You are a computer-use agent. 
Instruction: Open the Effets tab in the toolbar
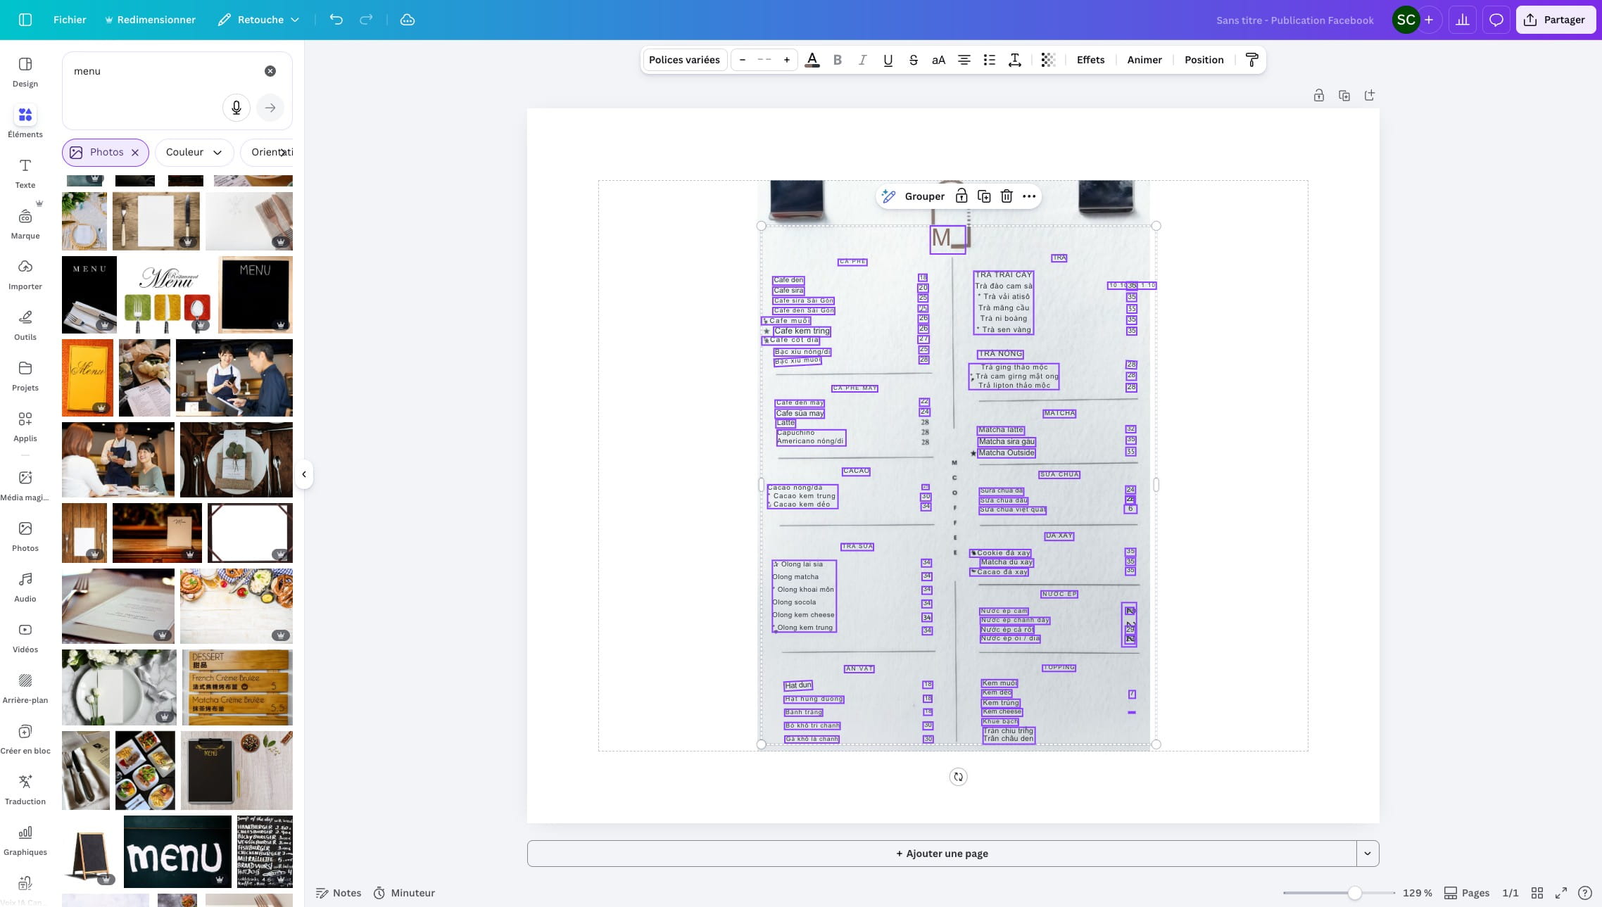pyautogui.click(x=1090, y=60)
